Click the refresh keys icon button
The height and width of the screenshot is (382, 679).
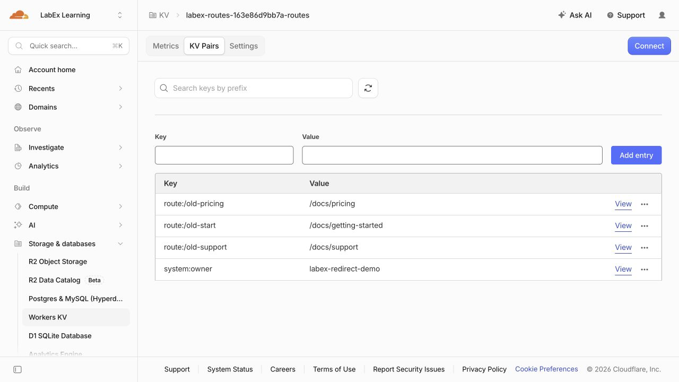(x=368, y=88)
